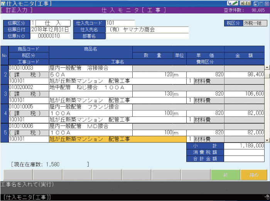This screenshot has height=201, width=270.
Task: Select the 税区分 外税一括 field
Action: (255, 23)
